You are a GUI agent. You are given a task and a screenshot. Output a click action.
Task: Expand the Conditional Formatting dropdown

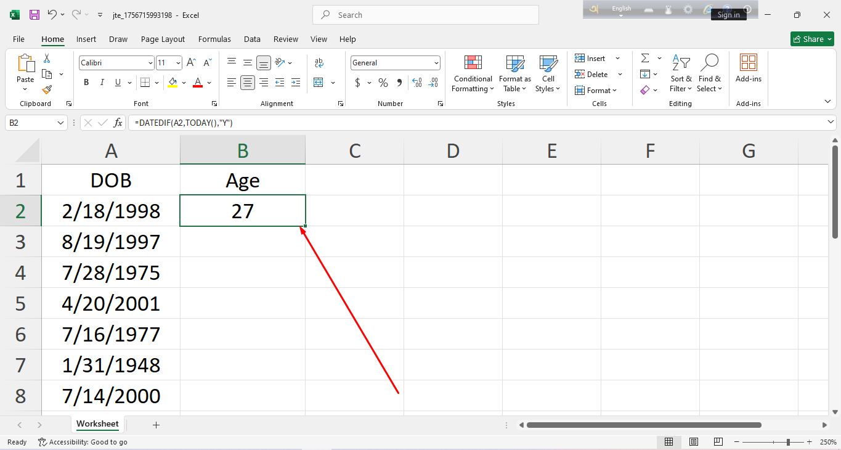point(473,74)
